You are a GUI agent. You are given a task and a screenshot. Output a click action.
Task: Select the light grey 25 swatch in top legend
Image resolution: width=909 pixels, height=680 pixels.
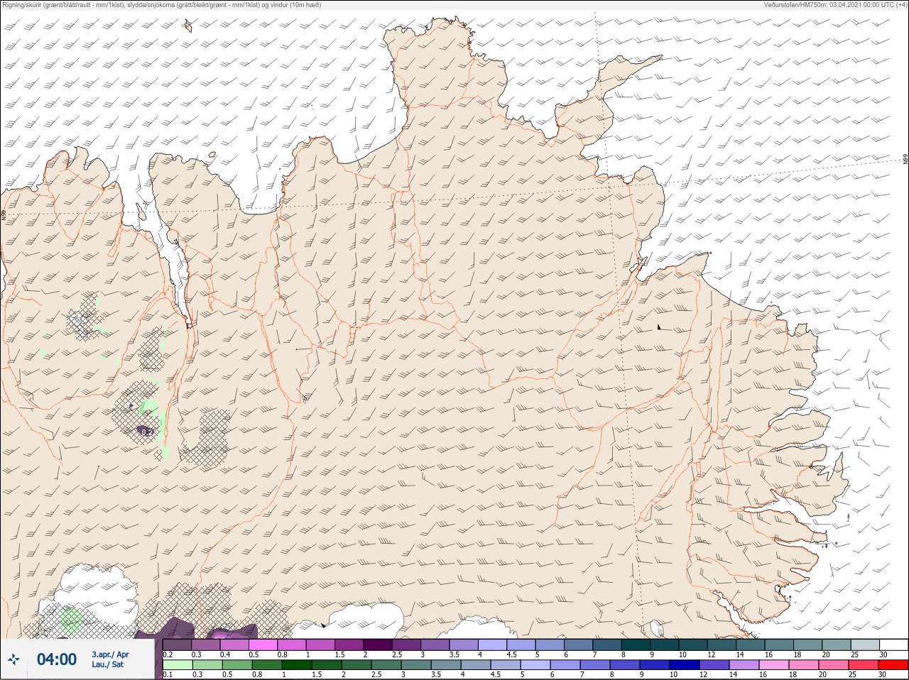[x=865, y=645]
